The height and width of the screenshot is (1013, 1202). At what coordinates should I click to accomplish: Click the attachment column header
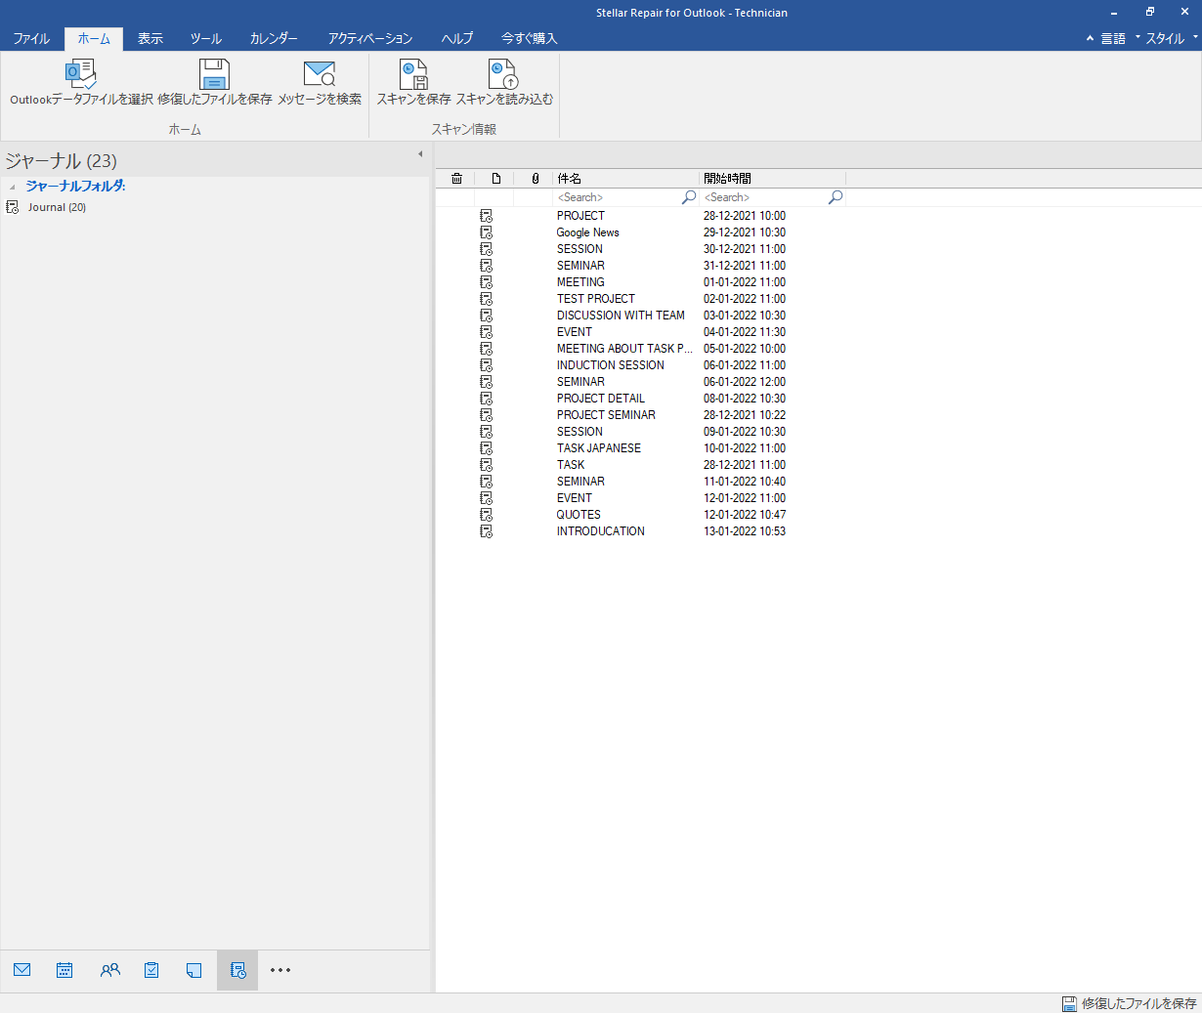tap(536, 178)
